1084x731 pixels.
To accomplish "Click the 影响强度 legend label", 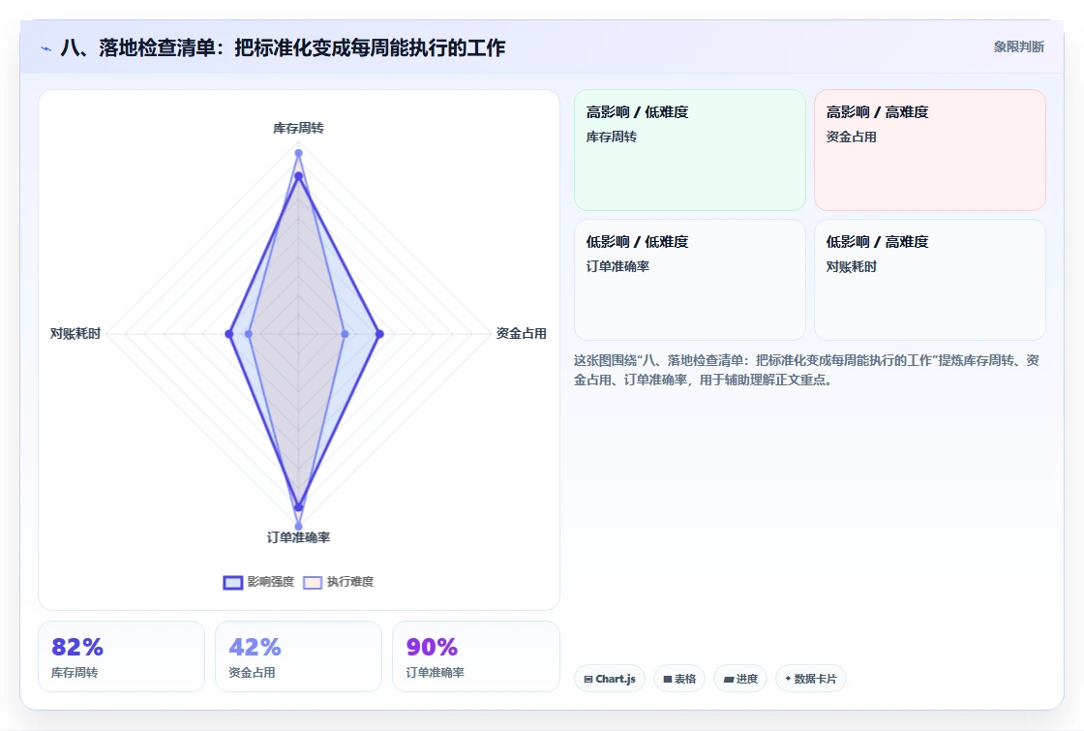I will (271, 582).
